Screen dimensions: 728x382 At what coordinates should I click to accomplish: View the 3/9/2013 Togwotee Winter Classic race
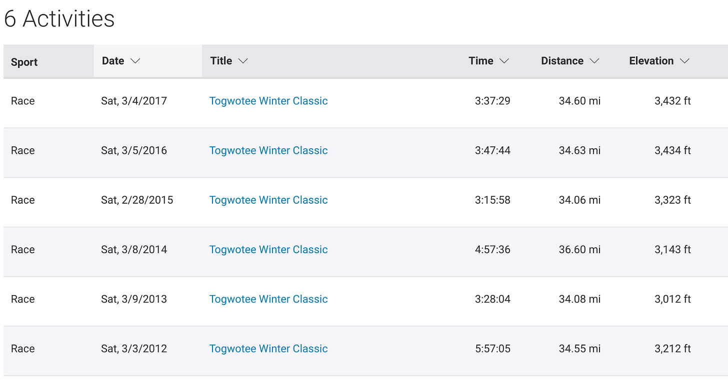(268, 299)
